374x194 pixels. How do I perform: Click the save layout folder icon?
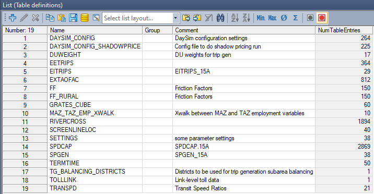(x=197, y=18)
